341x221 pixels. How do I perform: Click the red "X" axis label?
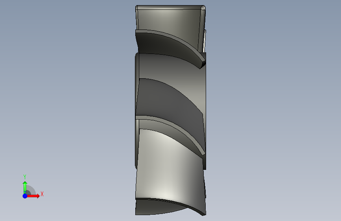(42, 194)
